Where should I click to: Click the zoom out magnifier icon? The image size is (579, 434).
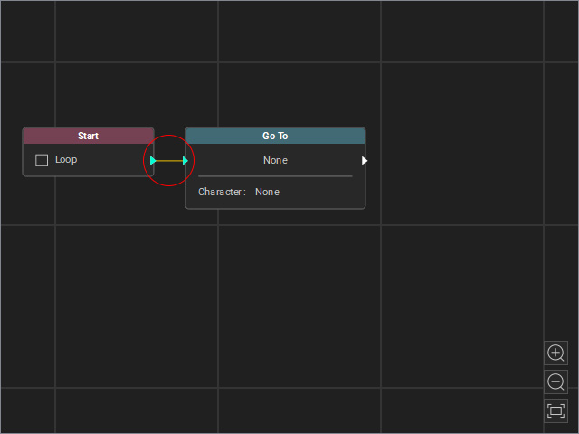555,382
